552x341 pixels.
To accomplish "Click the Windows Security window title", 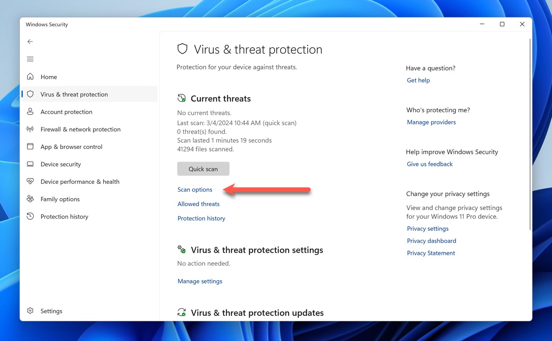I will [47, 24].
